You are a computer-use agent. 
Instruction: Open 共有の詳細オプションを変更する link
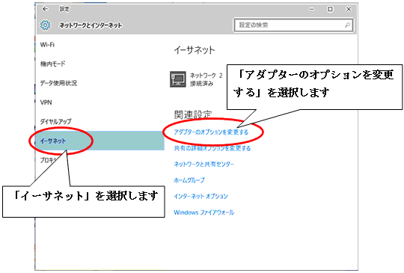tap(212, 148)
